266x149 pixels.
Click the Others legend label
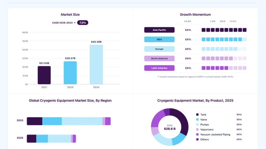(204, 140)
